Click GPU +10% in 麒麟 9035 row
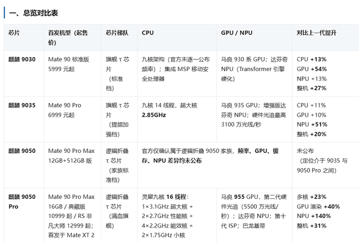The width and height of the screenshot is (359, 242). pyautogui.click(x=311, y=115)
